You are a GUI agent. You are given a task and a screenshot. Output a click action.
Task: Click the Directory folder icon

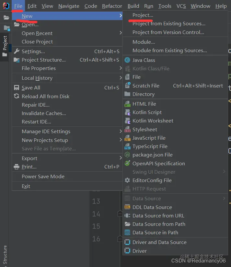(x=127, y=94)
